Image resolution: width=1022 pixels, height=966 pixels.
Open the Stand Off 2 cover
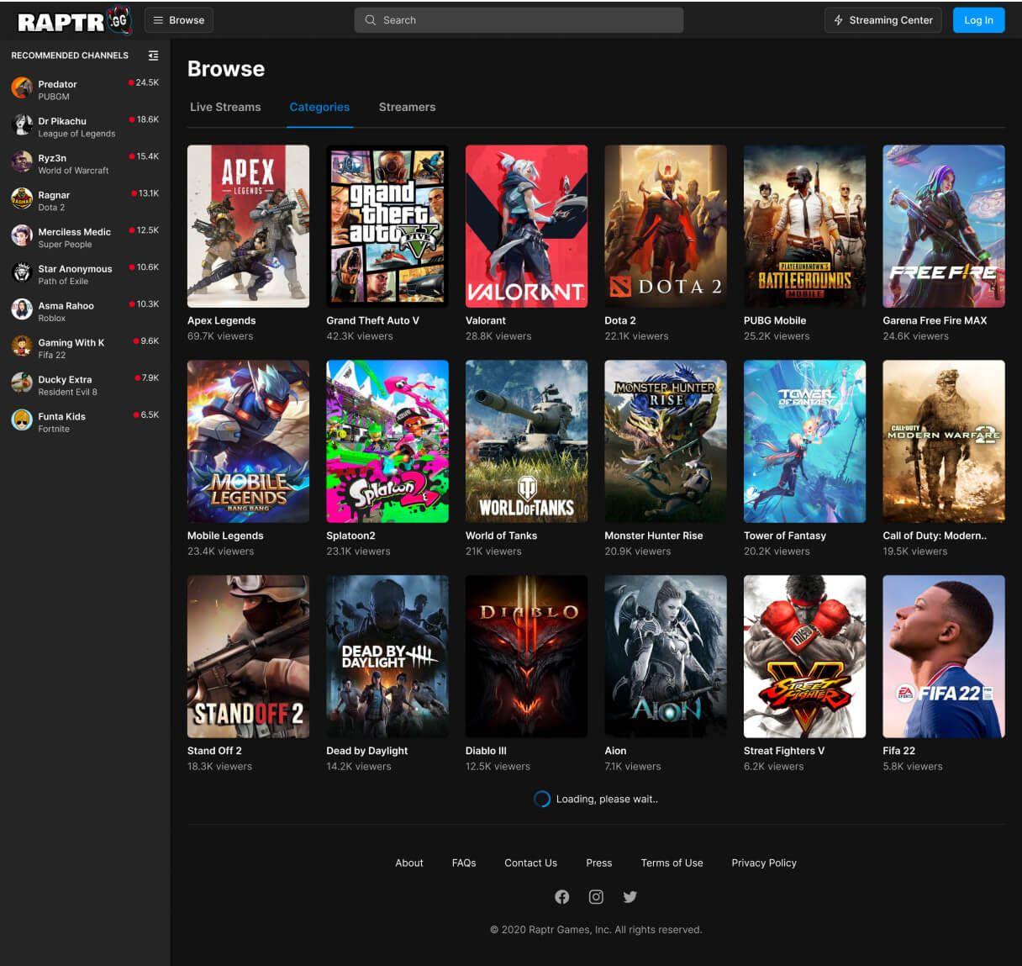tap(248, 657)
